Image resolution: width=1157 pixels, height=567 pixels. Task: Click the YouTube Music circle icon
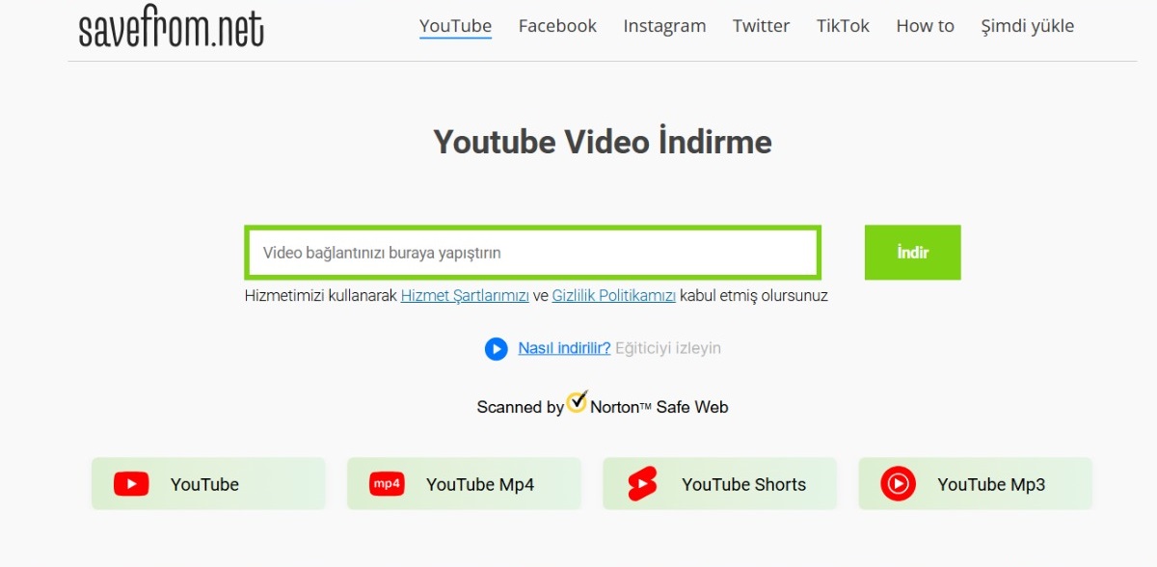tap(898, 484)
